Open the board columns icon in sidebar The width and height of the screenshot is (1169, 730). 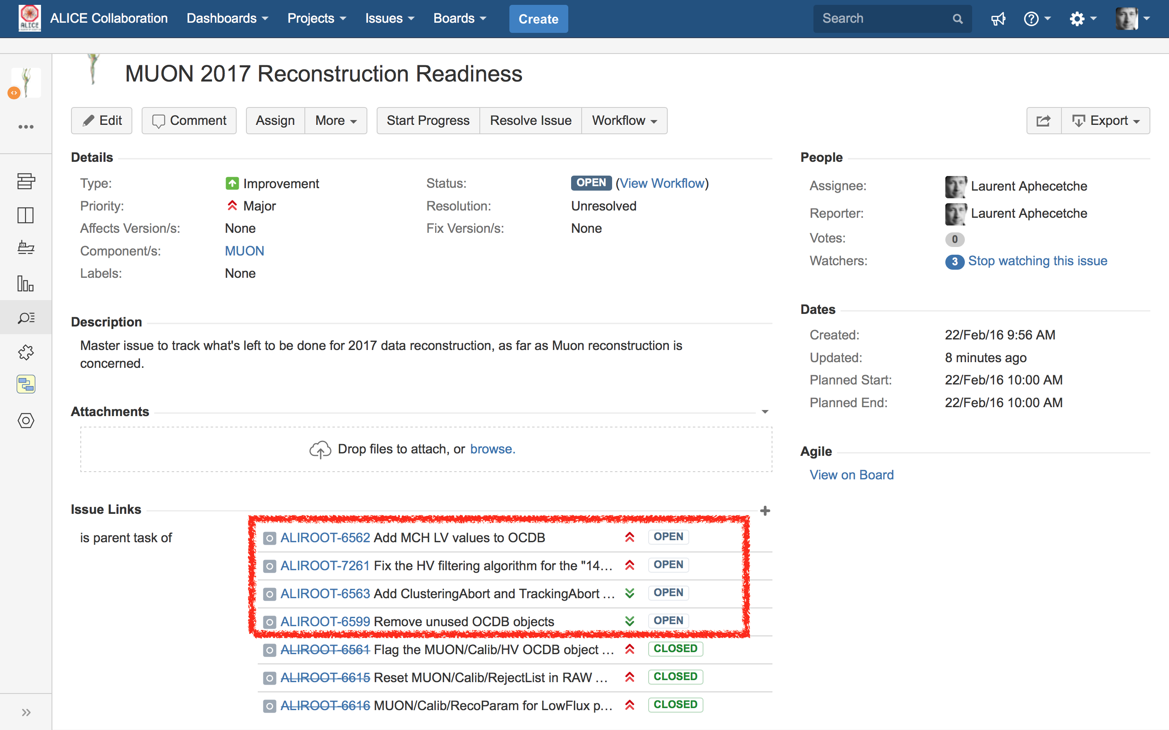tap(26, 215)
